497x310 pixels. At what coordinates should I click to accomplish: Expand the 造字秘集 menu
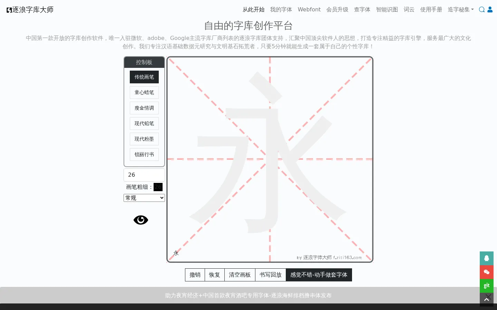[460, 10]
